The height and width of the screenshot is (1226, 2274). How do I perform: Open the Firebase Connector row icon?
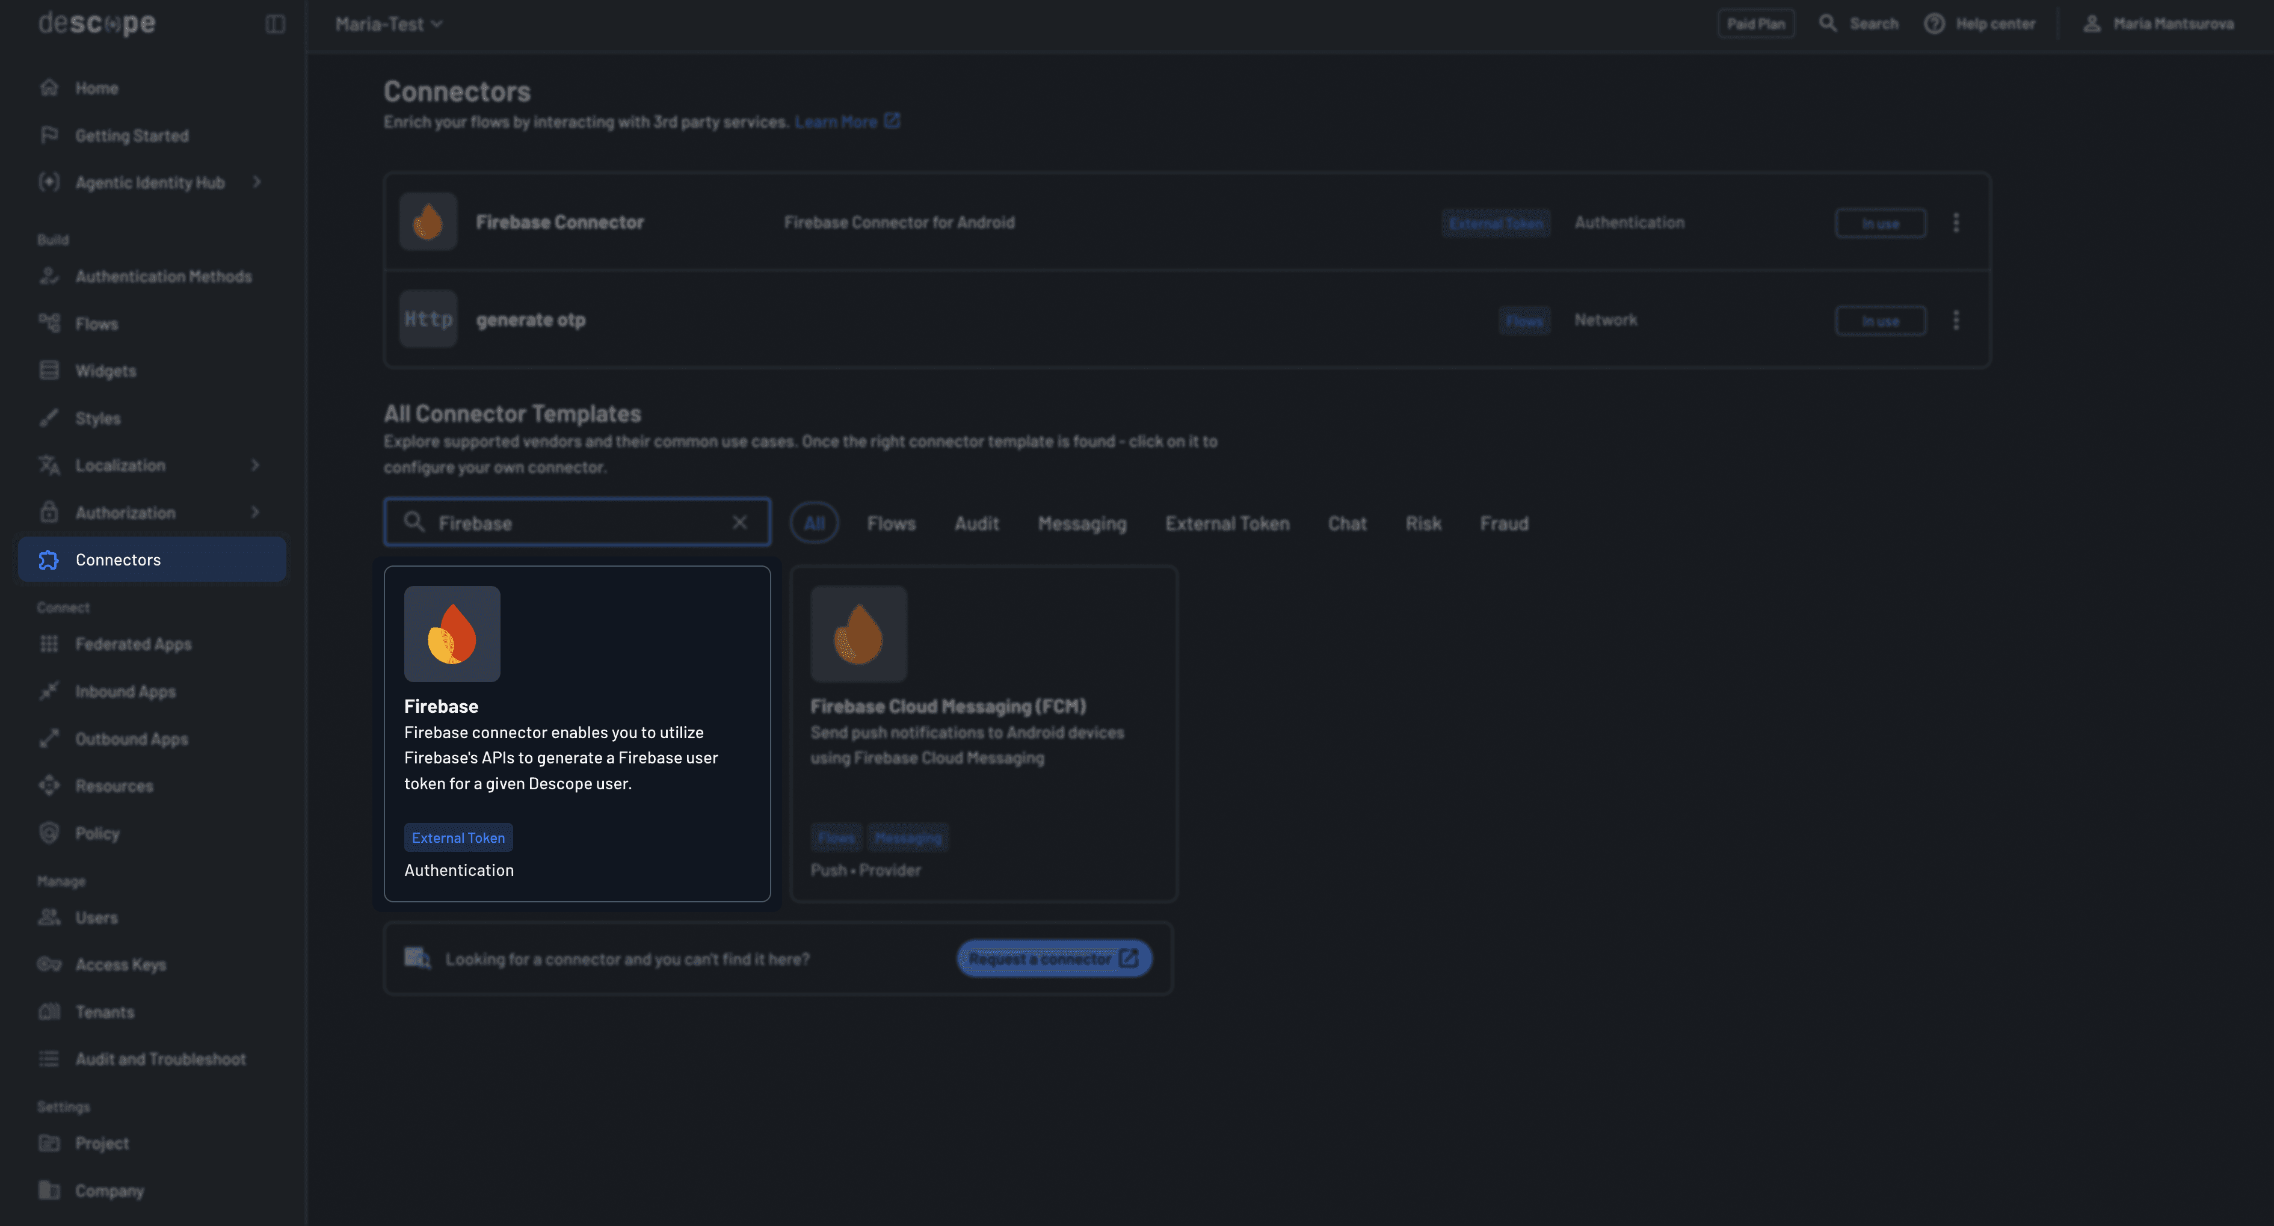point(428,221)
